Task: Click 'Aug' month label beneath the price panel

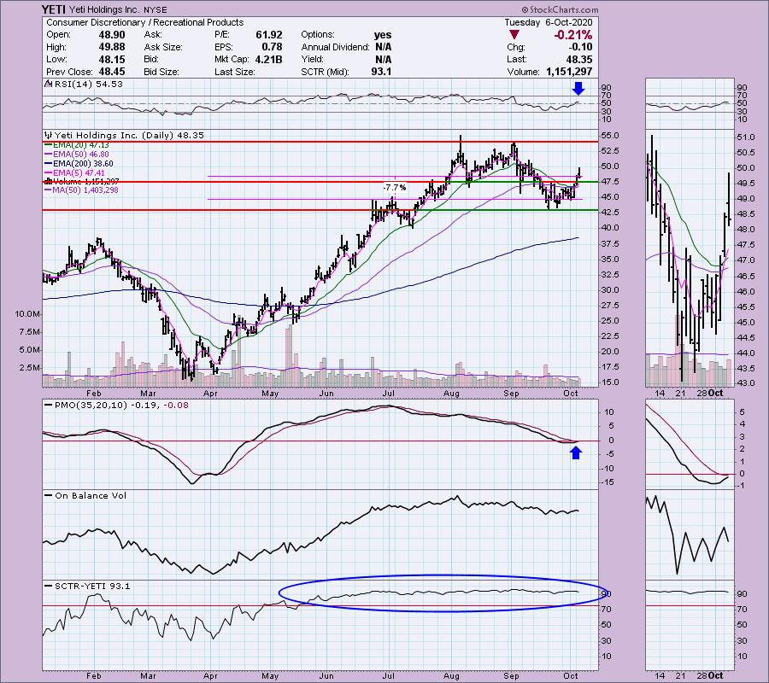Action: (x=451, y=394)
